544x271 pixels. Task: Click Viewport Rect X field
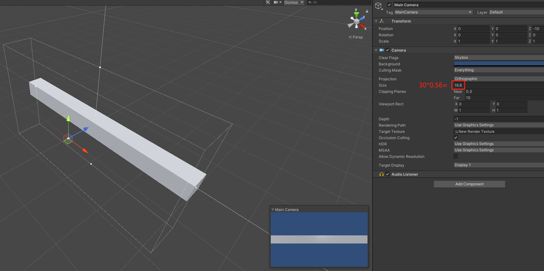tap(474, 104)
